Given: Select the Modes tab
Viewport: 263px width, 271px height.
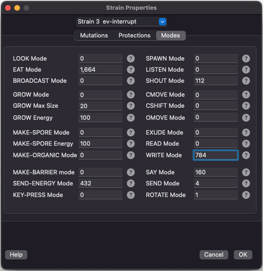Looking at the screenshot, I should (x=170, y=36).
